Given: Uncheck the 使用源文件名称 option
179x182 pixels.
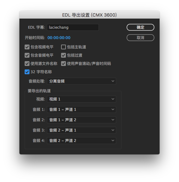Looking at the screenshot, I should click(x=27, y=64).
